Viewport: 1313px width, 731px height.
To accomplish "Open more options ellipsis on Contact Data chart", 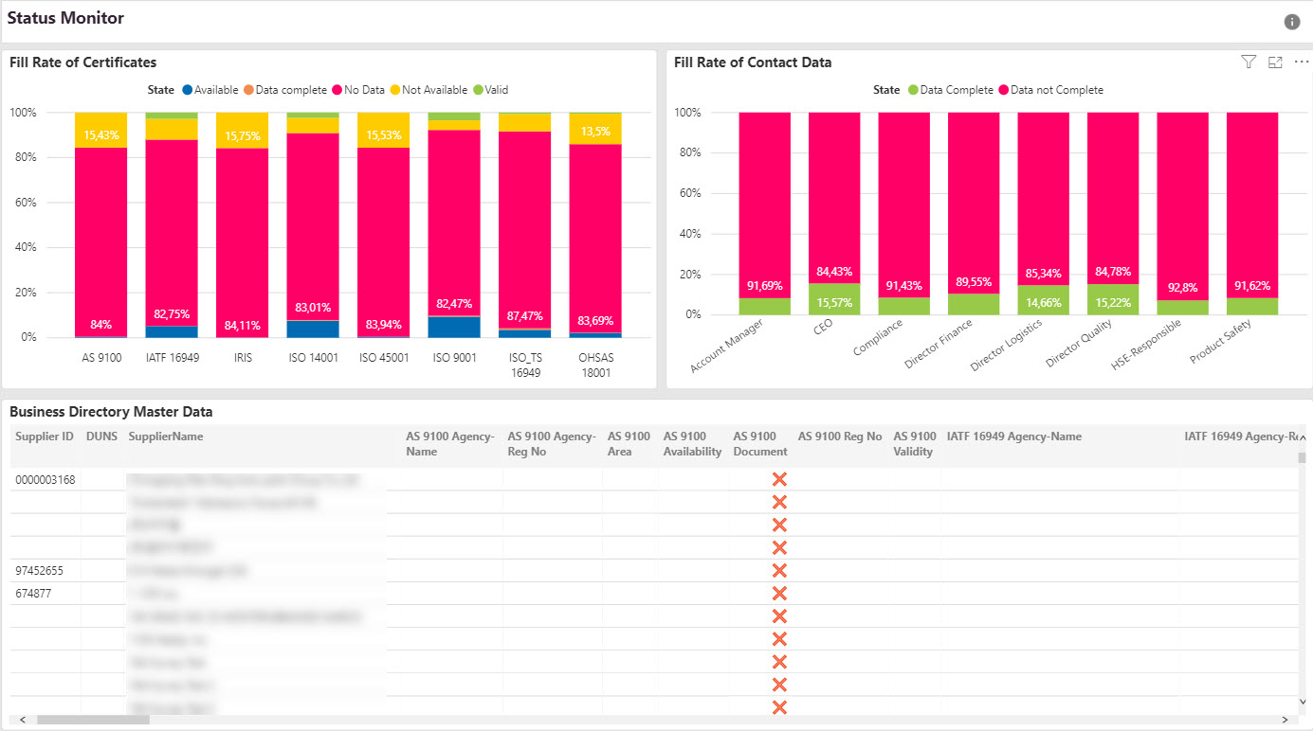I will click(x=1301, y=62).
